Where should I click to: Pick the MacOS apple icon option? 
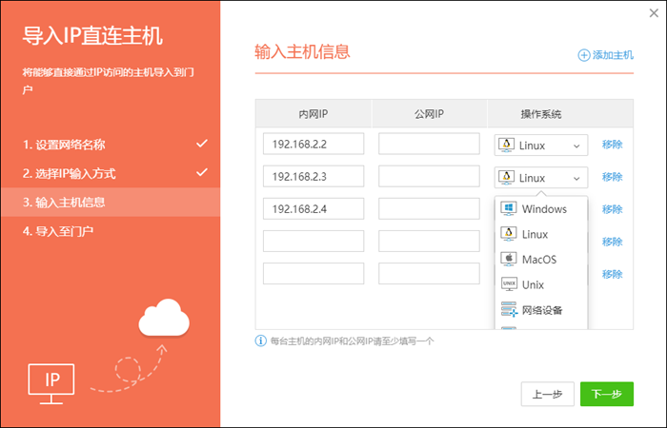(509, 259)
